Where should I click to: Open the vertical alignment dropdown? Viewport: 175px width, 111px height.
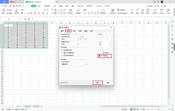point(70,44)
